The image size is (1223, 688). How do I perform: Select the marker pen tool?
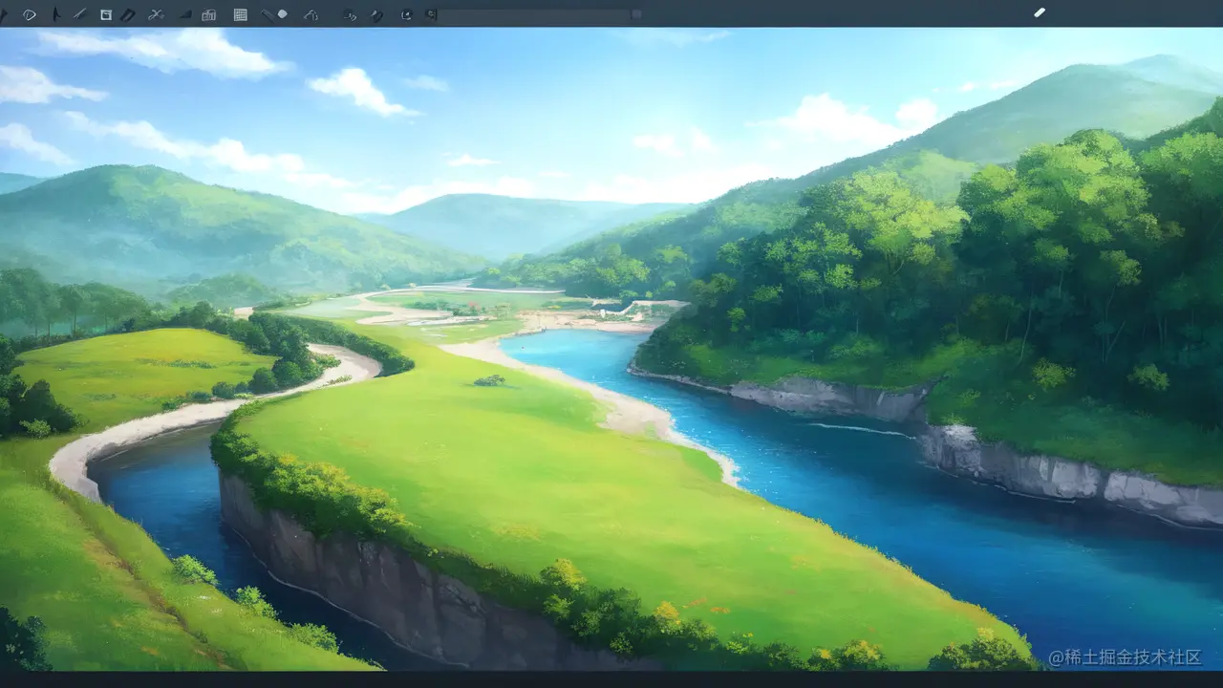(x=127, y=14)
